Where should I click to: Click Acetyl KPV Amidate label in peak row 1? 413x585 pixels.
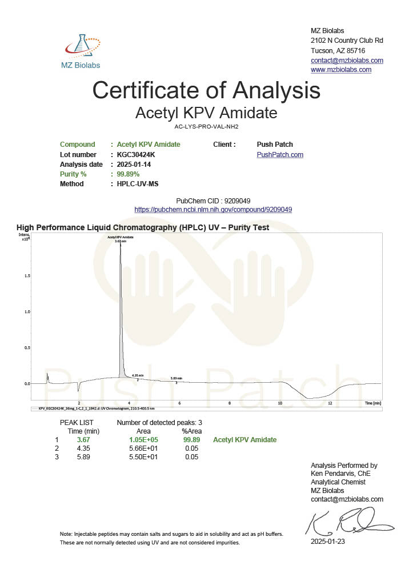(x=244, y=440)
